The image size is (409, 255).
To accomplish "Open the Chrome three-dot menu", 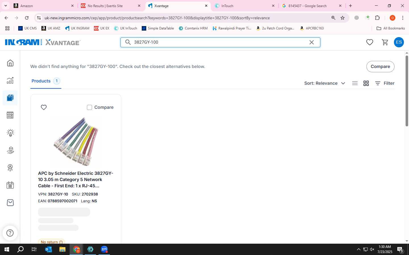I will tap(403, 18).
